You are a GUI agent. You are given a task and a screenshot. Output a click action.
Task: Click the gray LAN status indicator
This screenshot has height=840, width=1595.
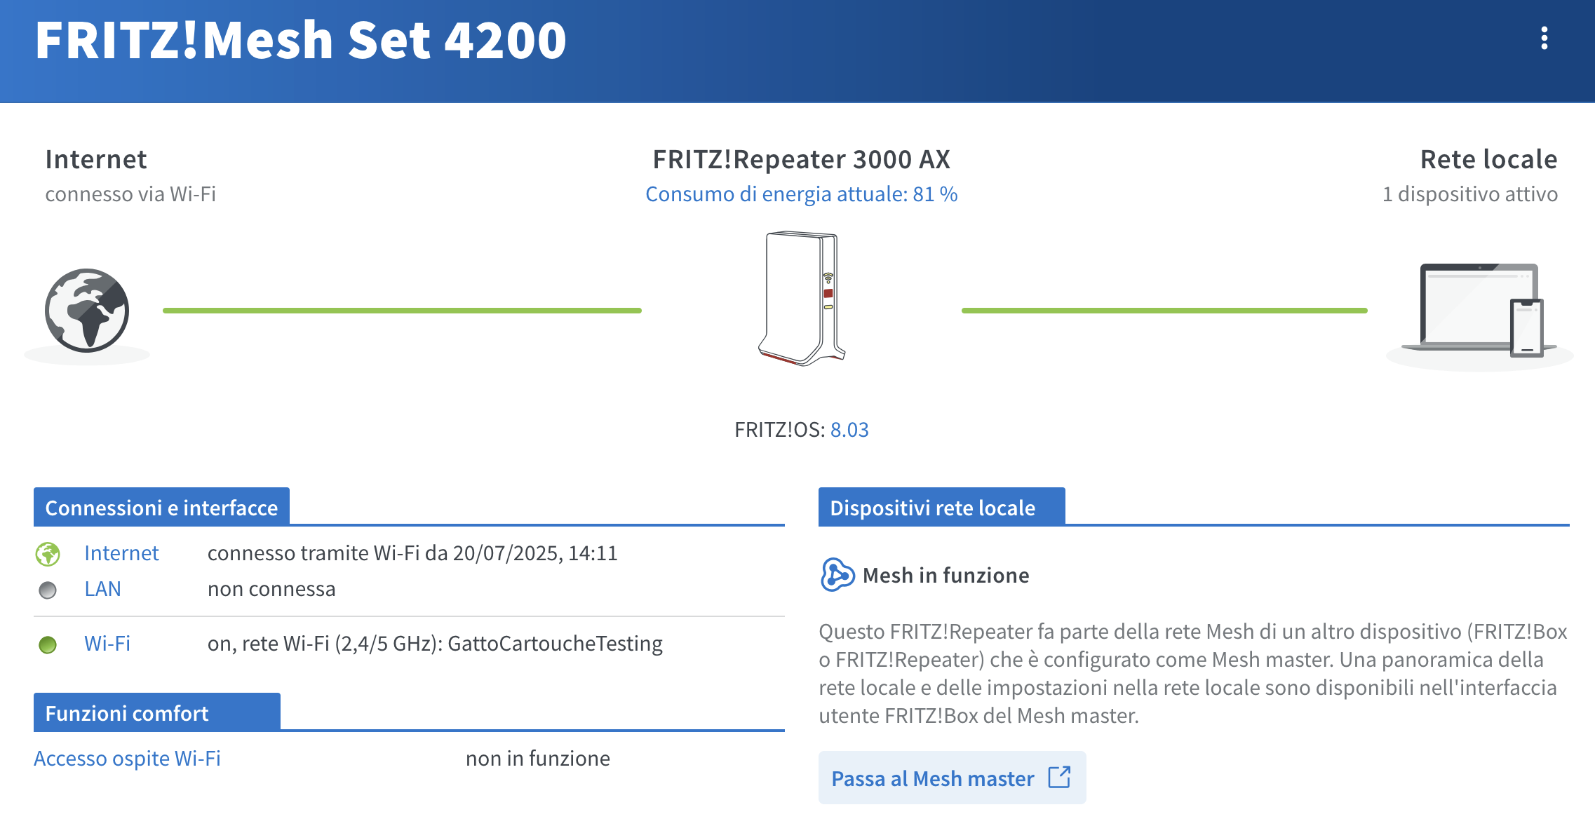(x=48, y=590)
